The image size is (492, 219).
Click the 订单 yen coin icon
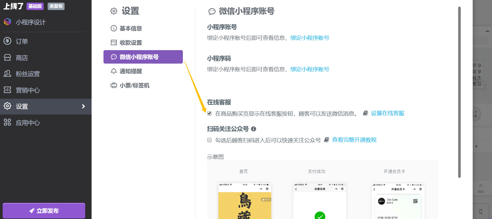[7, 41]
